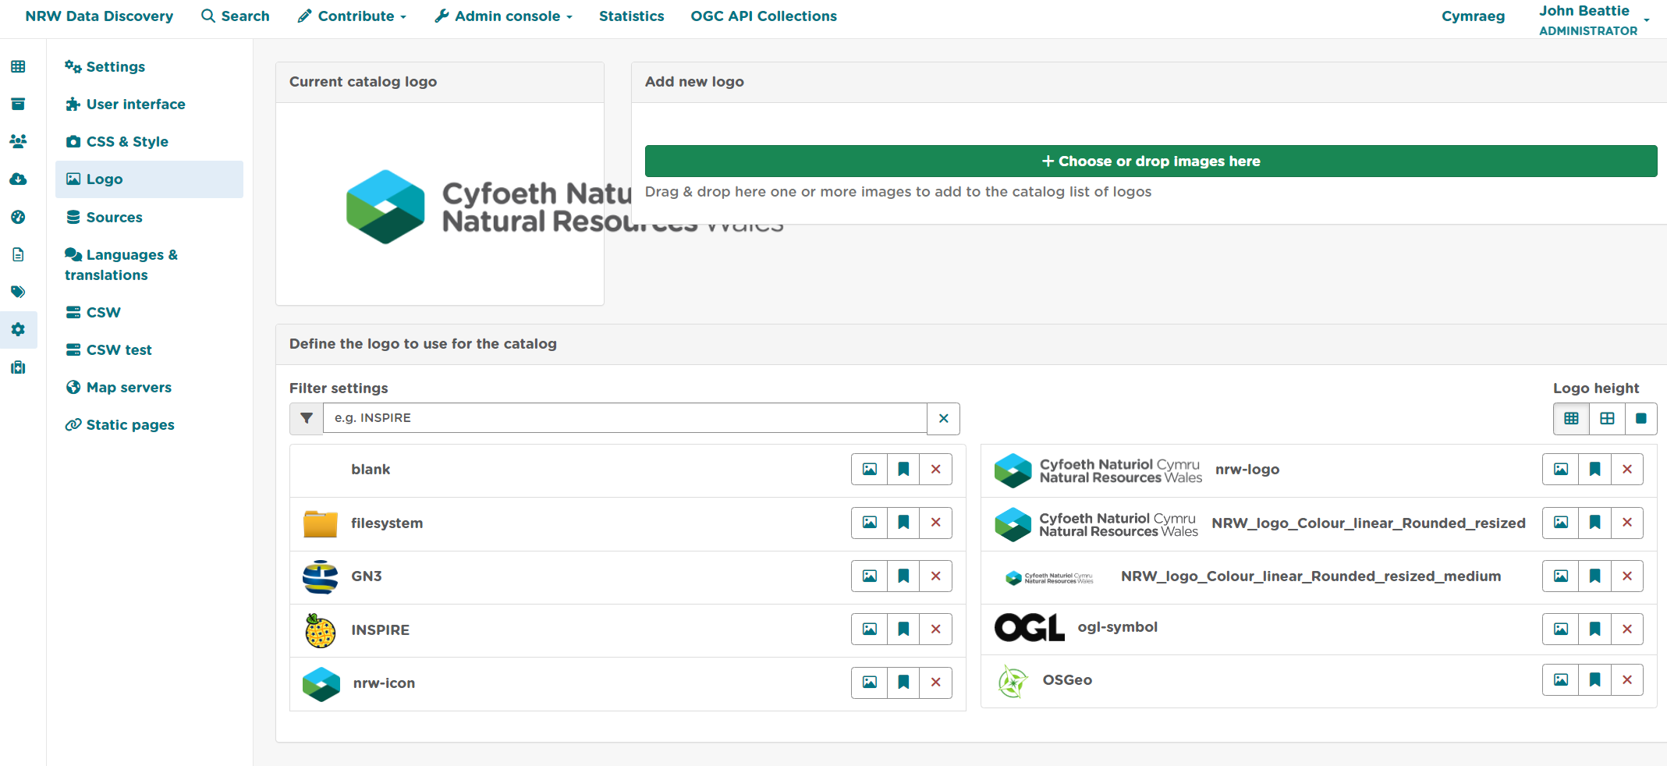This screenshot has height=766, width=1667.
Task: Bookmark the GN3 logo as favicon
Action: pyautogui.click(x=903, y=576)
